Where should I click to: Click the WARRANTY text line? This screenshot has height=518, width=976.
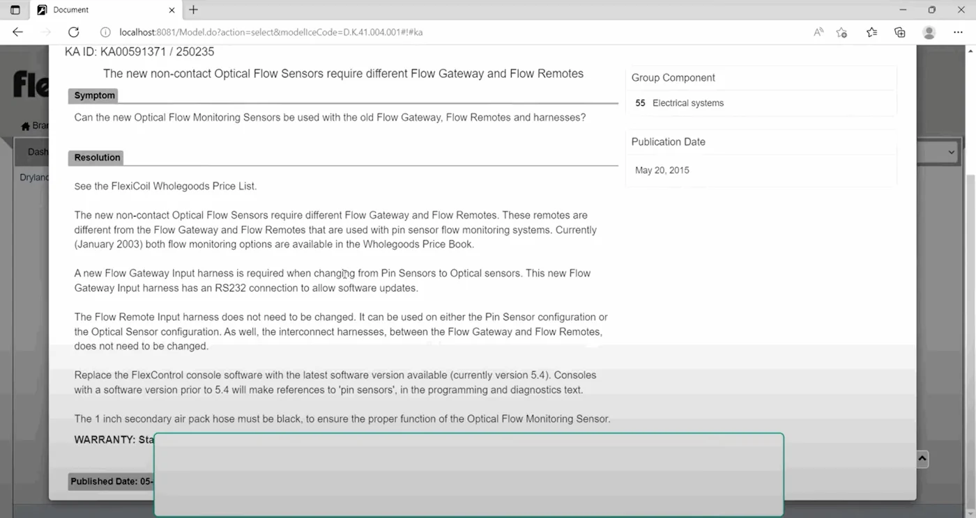(114, 439)
